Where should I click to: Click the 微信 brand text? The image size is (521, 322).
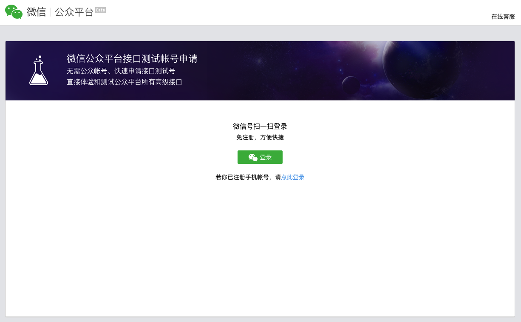pos(36,12)
